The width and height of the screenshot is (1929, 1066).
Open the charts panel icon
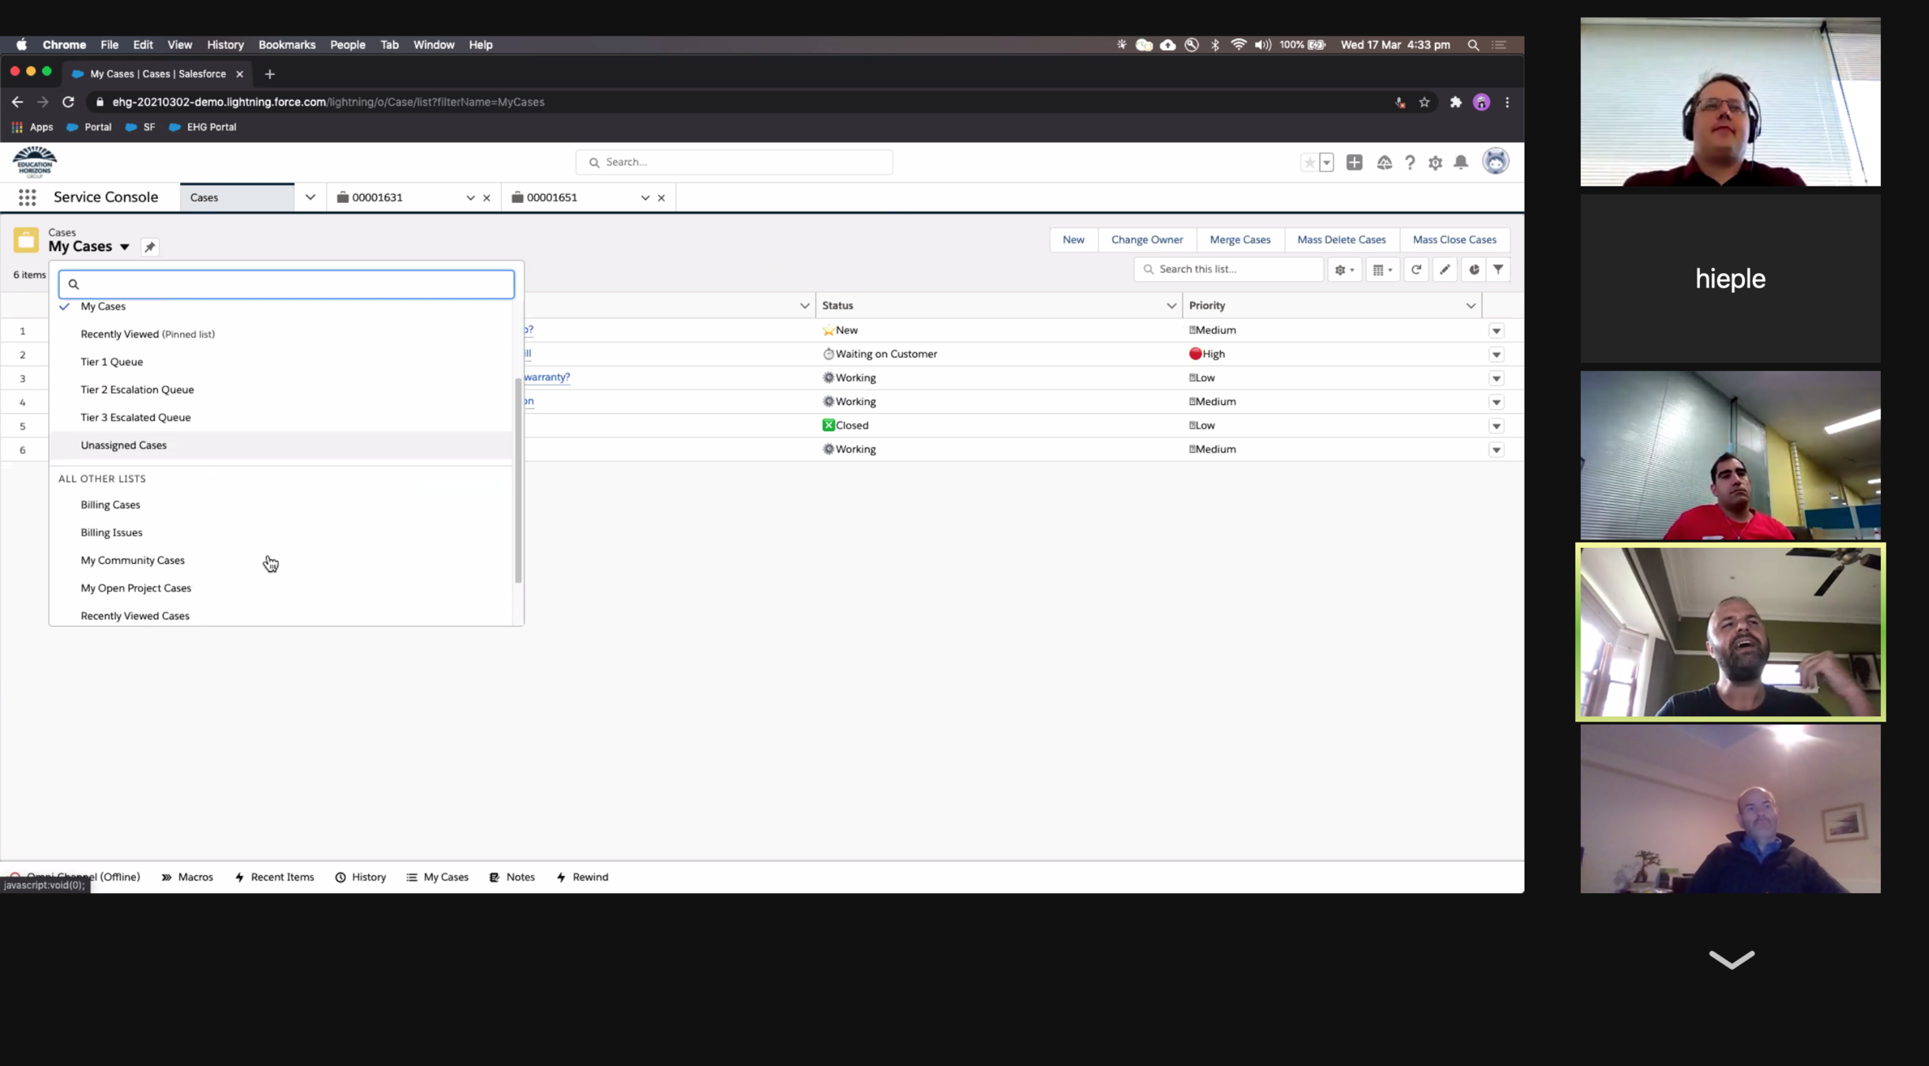pos(1473,270)
